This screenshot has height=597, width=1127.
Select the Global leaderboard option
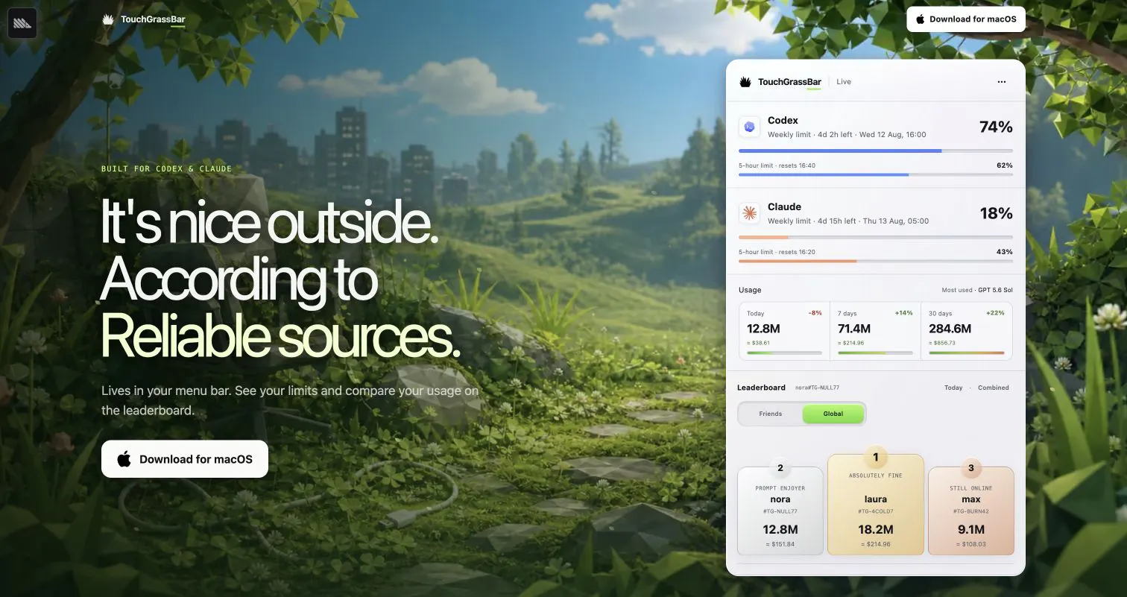(833, 414)
